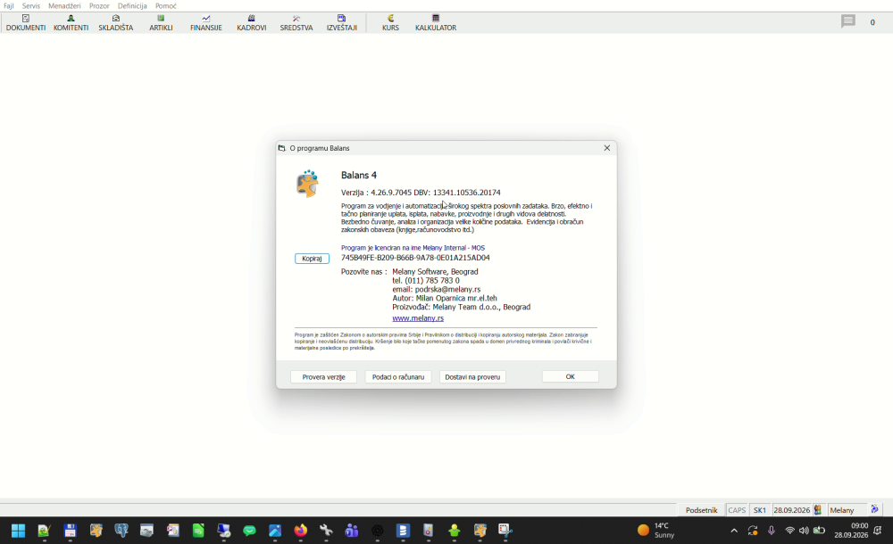Open the Fajl menu

click(x=9, y=5)
